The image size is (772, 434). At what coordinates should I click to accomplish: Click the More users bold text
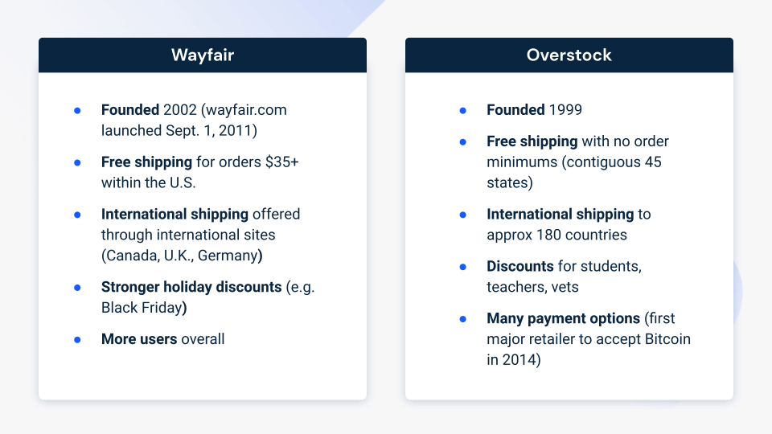tap(139, 339)
